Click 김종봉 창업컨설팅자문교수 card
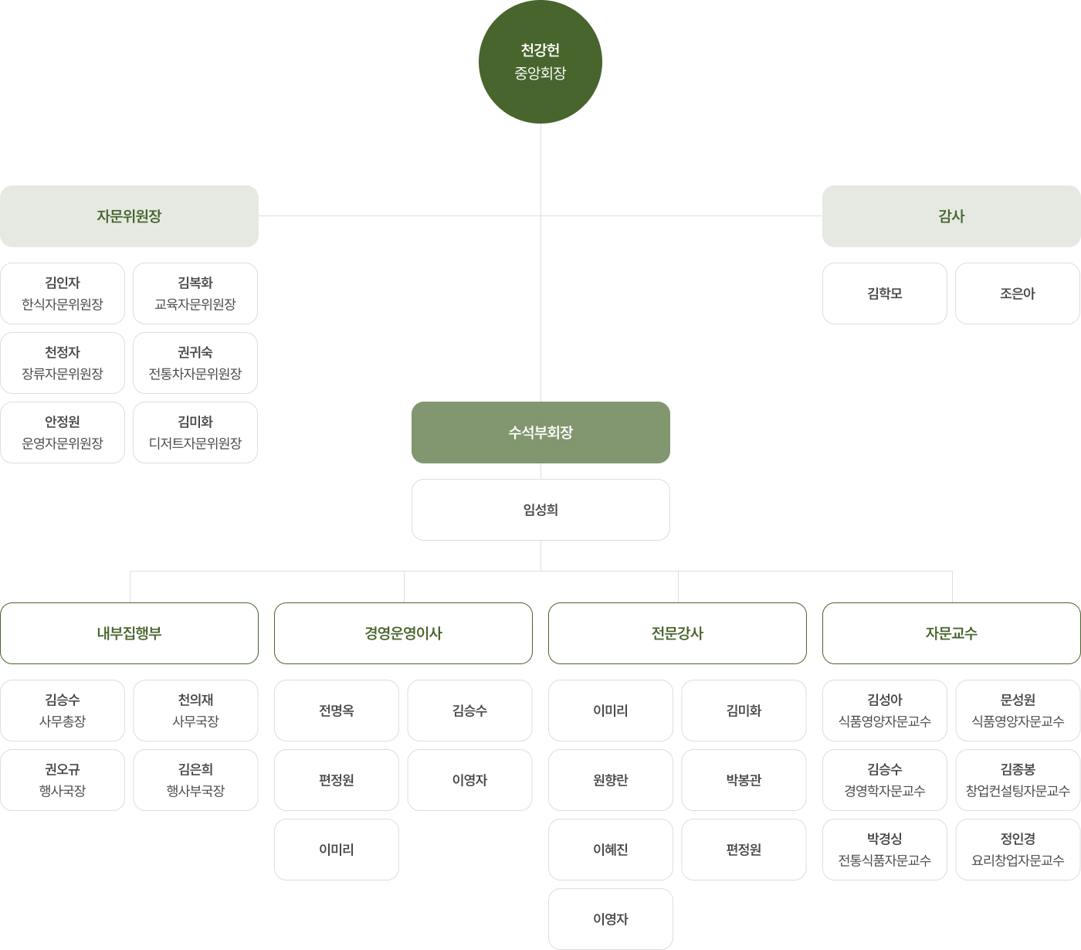1081x950 pixels. coord(1018,780)
